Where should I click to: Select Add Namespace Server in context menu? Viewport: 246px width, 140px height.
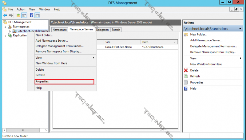pos(51,41)
